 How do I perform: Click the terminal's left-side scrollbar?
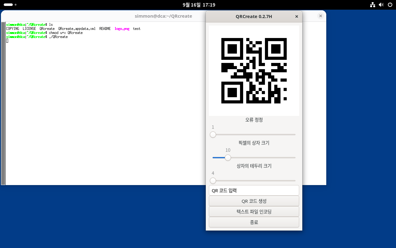tap(3, 103)
